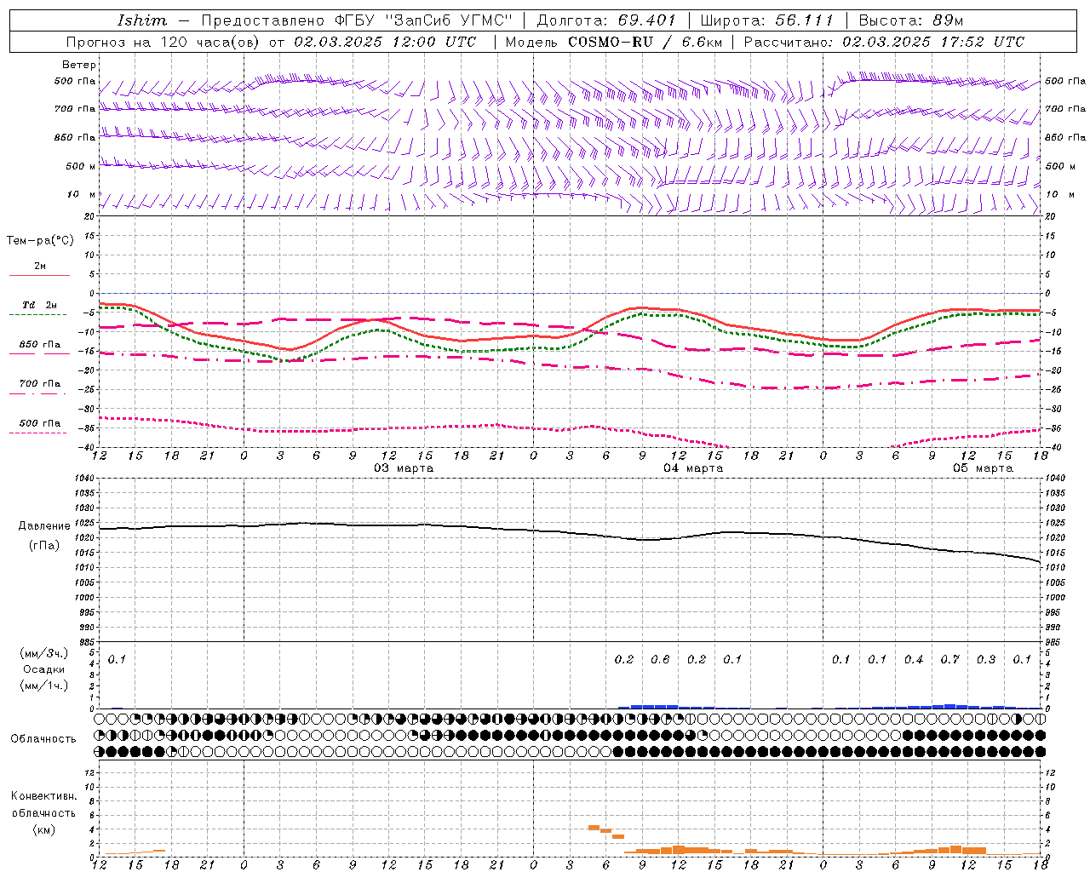Click the "0.4" precipitation value
Screen dimensions: 1090x872
point(914,659)
